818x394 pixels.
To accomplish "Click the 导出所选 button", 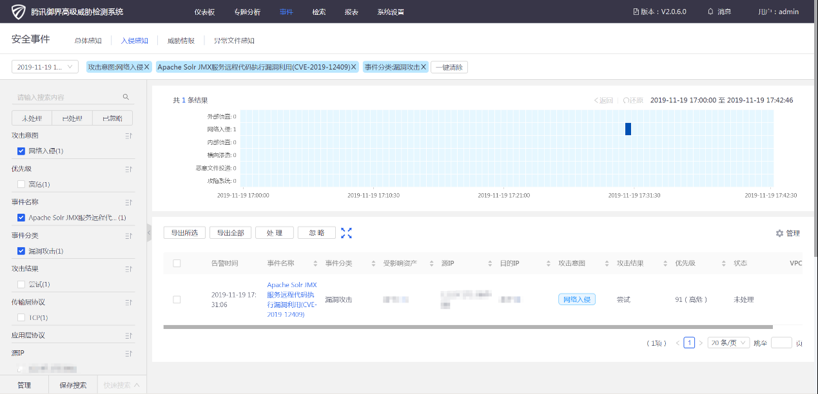I will click(185, 233).
